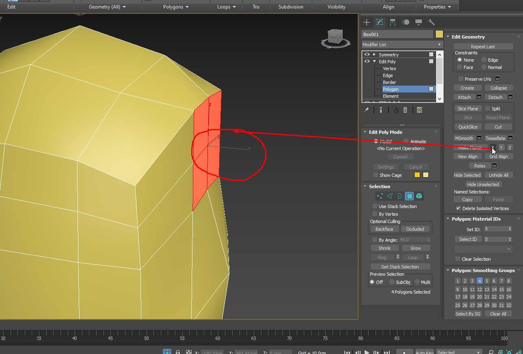Click the Box001 object color swatch
Image resolution: width=523 pixels, height=354 pixels.
[439, 34]
